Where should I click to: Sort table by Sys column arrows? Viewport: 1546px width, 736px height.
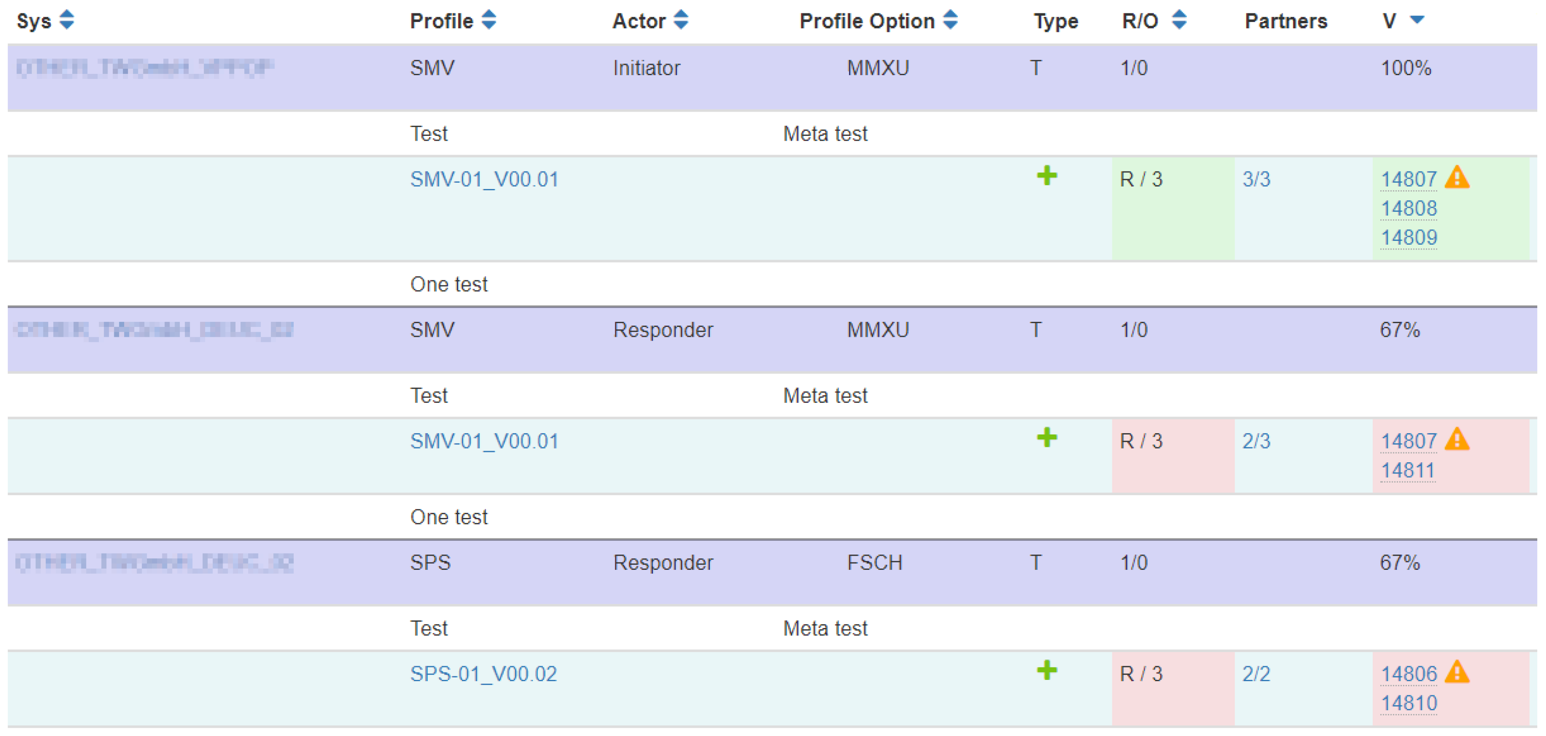[x=66, y=20]
